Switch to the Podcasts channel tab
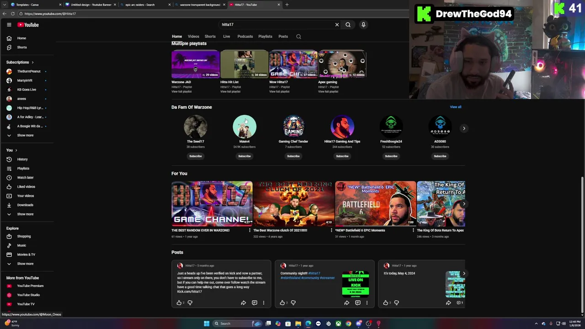The width and height of the screenshot is (585, 329). coord(245,37)
